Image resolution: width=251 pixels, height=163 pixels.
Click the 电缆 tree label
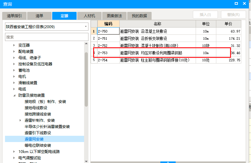coord(22,89)
